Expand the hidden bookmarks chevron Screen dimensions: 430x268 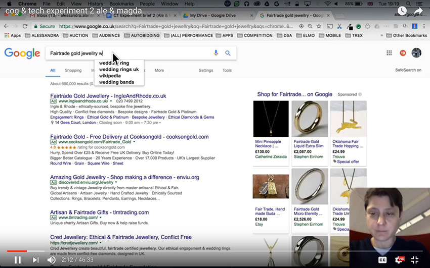point(381,35)
